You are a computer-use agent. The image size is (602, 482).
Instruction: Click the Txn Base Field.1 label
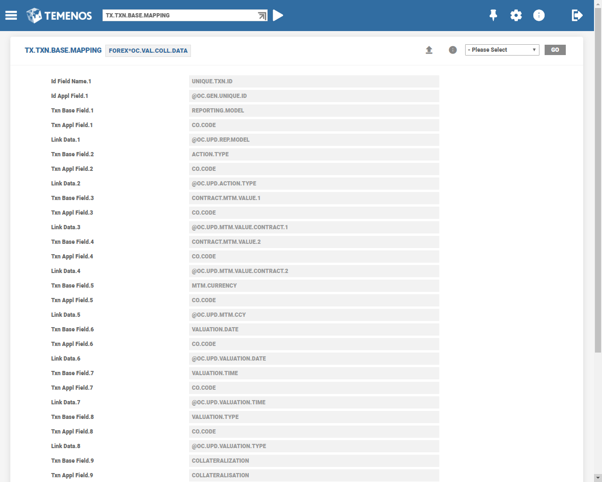click(72, 111)
